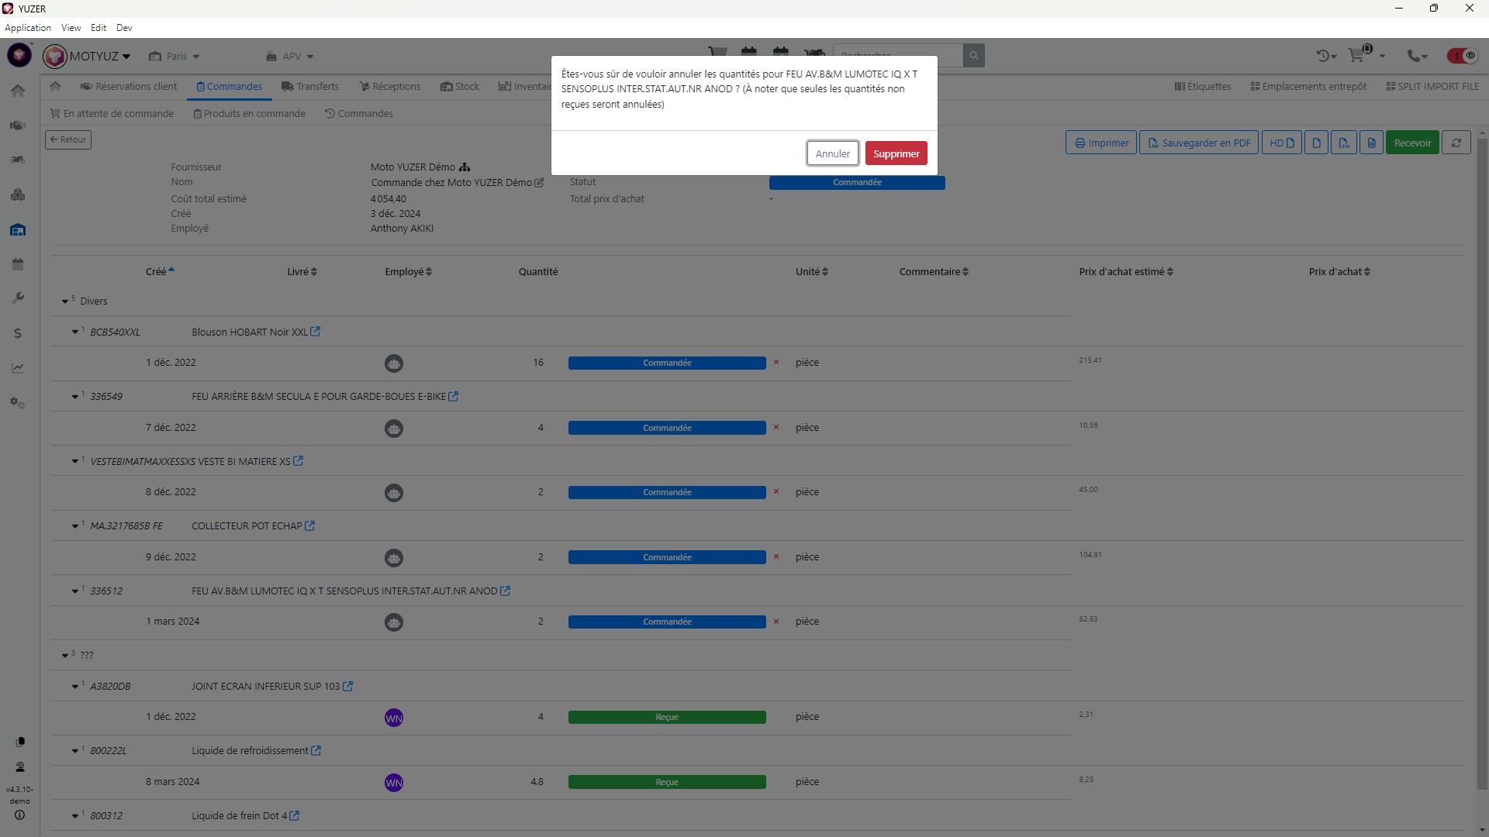Cancel the Blouson HOBART line with red x
The image size is (1489, 837).
(776, 363)
